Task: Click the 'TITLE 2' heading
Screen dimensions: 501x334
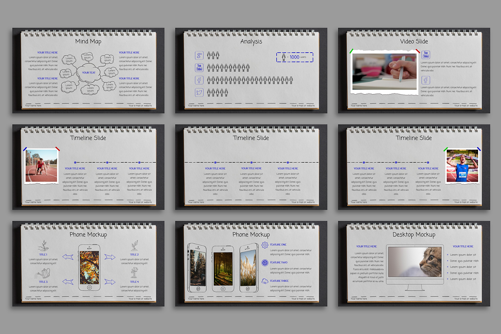Action: pyautogui.click(x=134, y=255)
